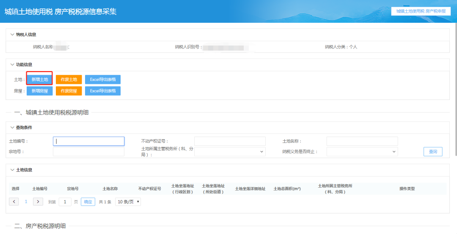Open the 土地所属主管税务所 dropdown

click(x=230, y=151)
